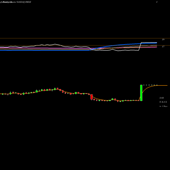Viewport: 170px width, 170px height.
Task: Click the 5.85 last price value
Action: 161,98
